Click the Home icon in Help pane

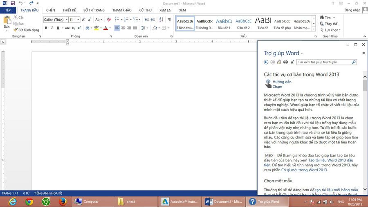(x=279, y=62)
